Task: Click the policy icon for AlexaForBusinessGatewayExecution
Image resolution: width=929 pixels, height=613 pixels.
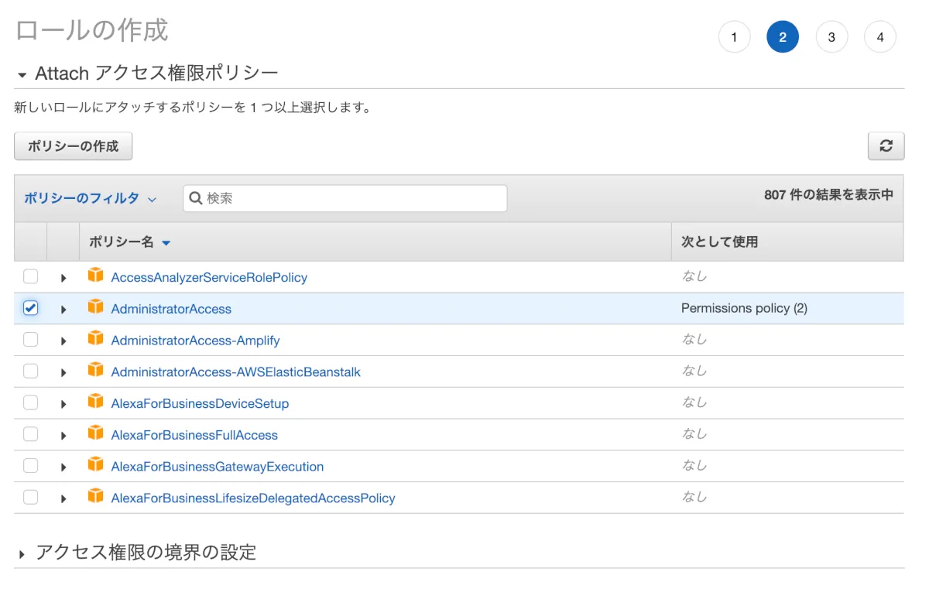Action: 95,465
